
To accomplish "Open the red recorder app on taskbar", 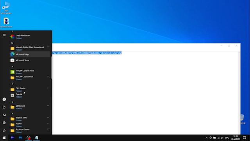I will tap(29, 137).
